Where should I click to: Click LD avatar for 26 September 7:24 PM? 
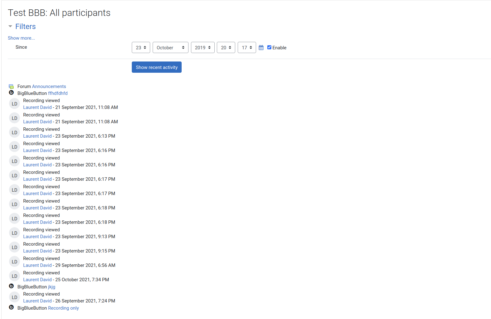pyautogui.click(x=14, y=297)
